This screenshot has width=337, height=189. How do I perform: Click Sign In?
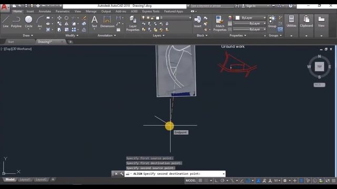[251, 6]
